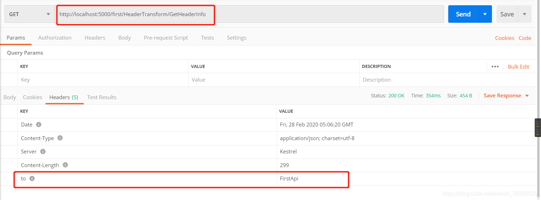Click the query param Value field
Image resolution: width=541 pixels, height=200 pixels.
point(274,80)
